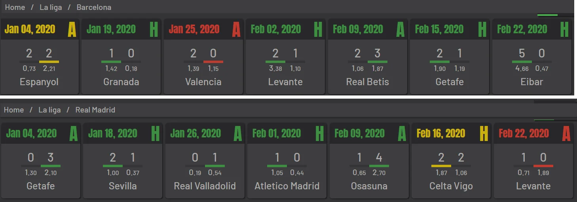The width and height of the screenshot is (577, 202).
Task: Click the yellow H badge on Celta Vigo card
Action: click(484, 133)
